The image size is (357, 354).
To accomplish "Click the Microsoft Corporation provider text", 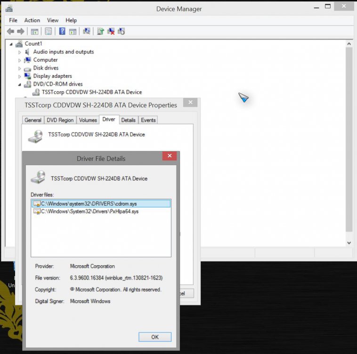I will click(92, 266).
